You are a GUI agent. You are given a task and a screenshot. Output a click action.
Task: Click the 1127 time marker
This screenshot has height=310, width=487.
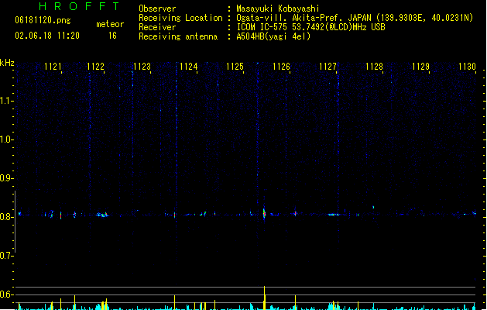pos(328,67)
